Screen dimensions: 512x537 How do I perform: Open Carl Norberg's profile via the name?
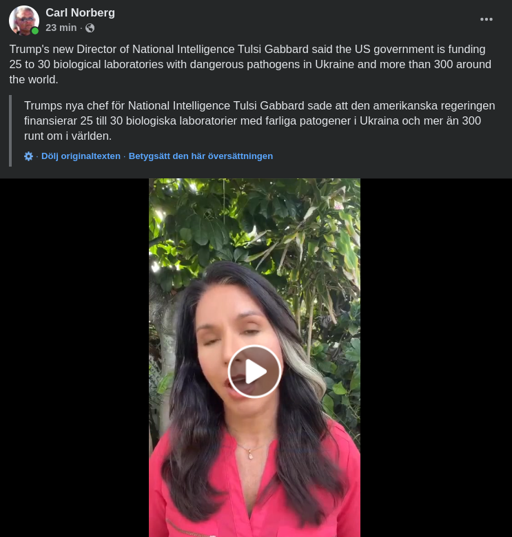pos(80,12)
